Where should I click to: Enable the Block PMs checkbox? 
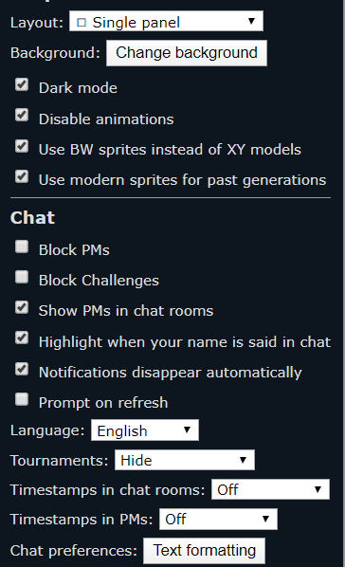(x=22, y=247)
